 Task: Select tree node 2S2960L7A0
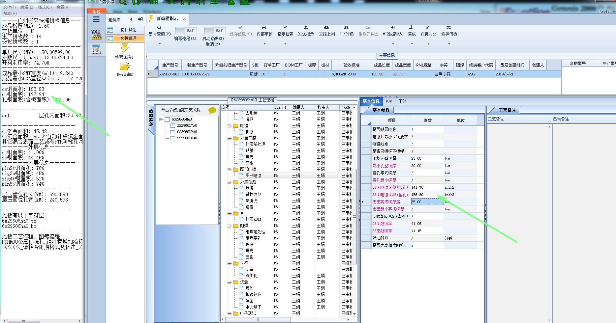pos(187,126)
